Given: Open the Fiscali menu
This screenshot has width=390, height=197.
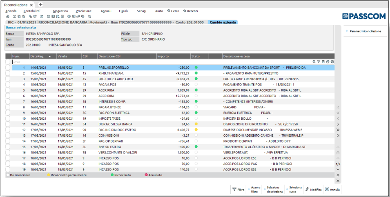Looking at the screenshot, I should pos(123,11).
